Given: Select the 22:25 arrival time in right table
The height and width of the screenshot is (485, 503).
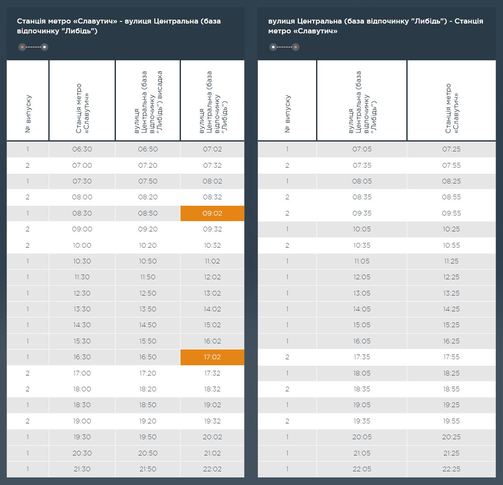Looking at the screenshot, I should (451, 469).
